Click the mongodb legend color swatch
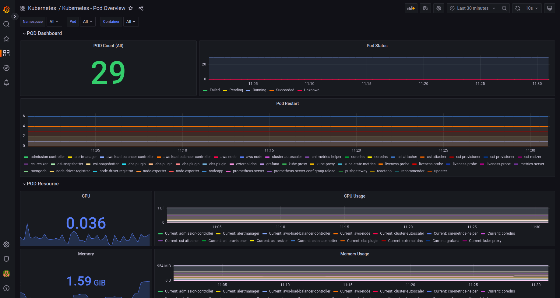560x298 pixels. (x=26, y=171)
